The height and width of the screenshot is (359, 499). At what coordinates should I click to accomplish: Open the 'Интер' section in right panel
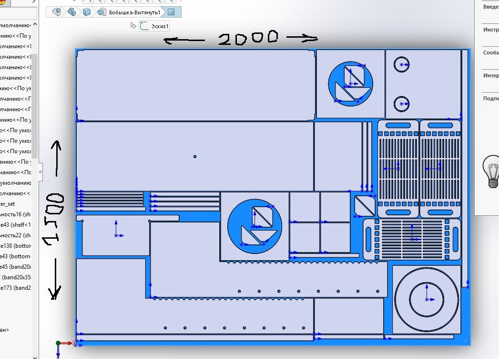point(491,75)
